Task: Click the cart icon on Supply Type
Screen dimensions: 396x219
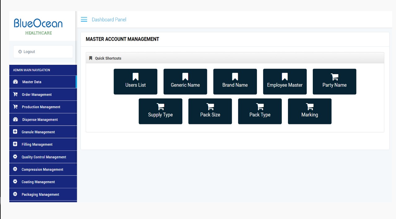Action: (161, 106)
